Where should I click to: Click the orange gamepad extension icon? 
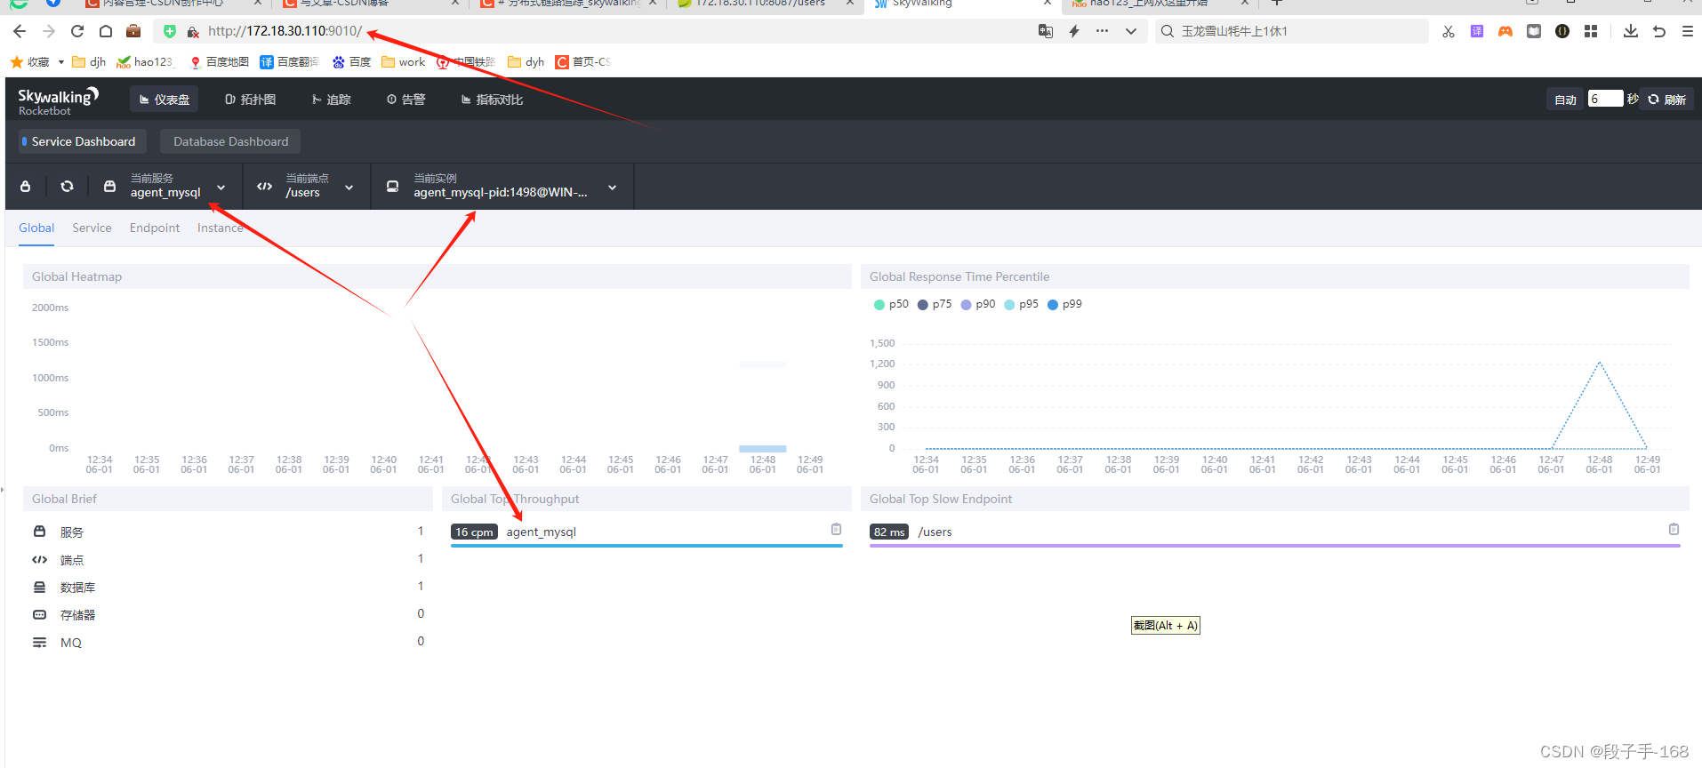pos(1505,31)
